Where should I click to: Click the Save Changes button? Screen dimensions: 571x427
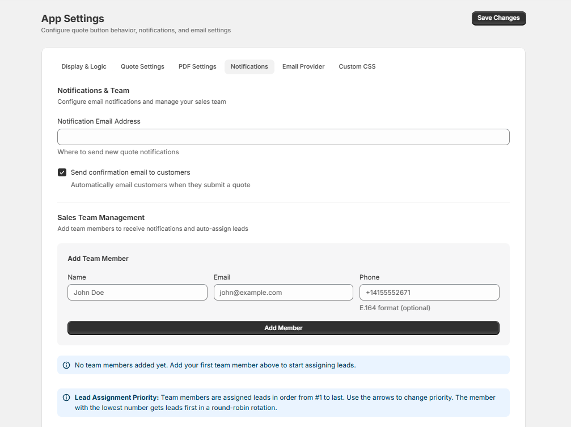pos(498,18)
